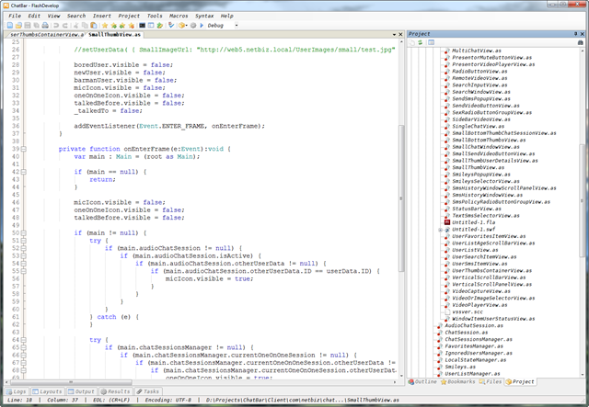The width and height of the screenshot is (589, 407).
Task: Click the Project tree vertical scrollbar
Action: (583, 200)
